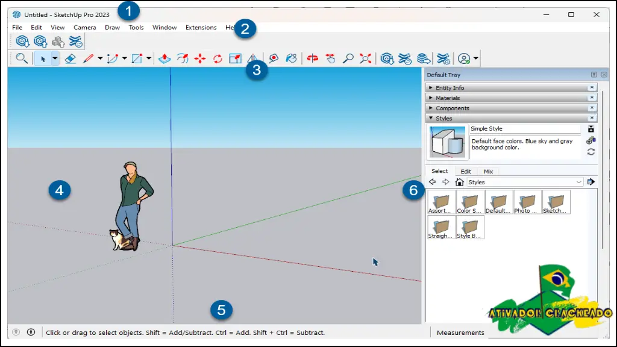Select the Rotate tool
Viewport: 617px width, 347px height.
[218, 58]
